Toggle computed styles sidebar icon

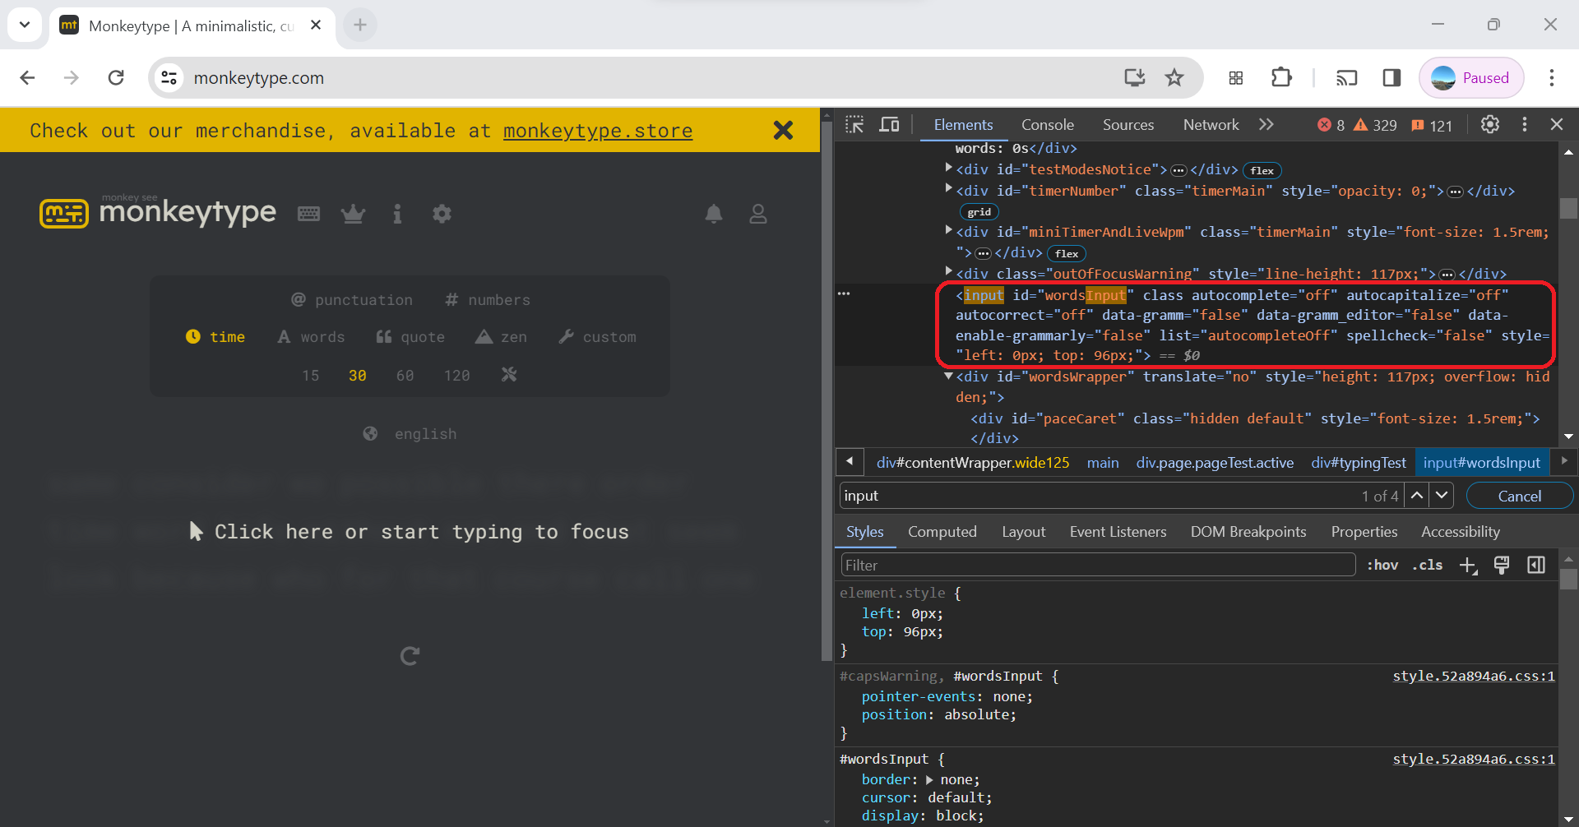(x=1536, y=566)
